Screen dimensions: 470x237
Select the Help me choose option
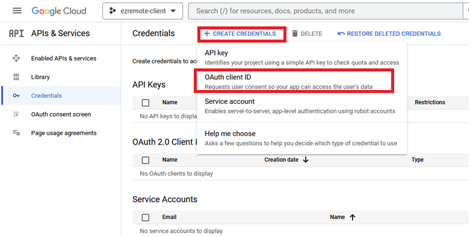(302, 138)
